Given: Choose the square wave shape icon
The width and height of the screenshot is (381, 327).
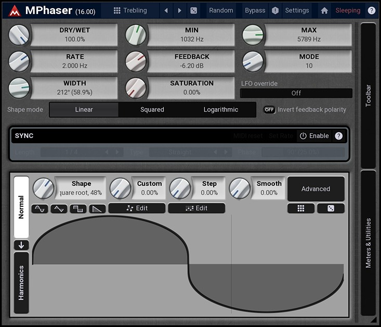Looking at the screenshot, I should 78,208.
